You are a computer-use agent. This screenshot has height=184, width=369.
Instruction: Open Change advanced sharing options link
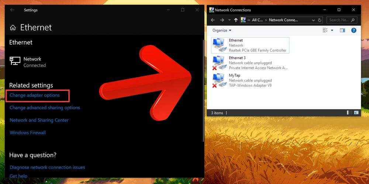[45, 108]
